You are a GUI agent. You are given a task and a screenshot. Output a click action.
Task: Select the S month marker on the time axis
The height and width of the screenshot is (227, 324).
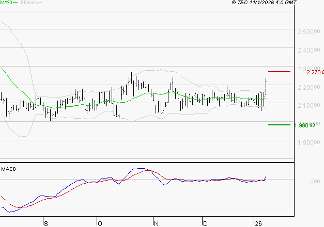click(45, 223)
